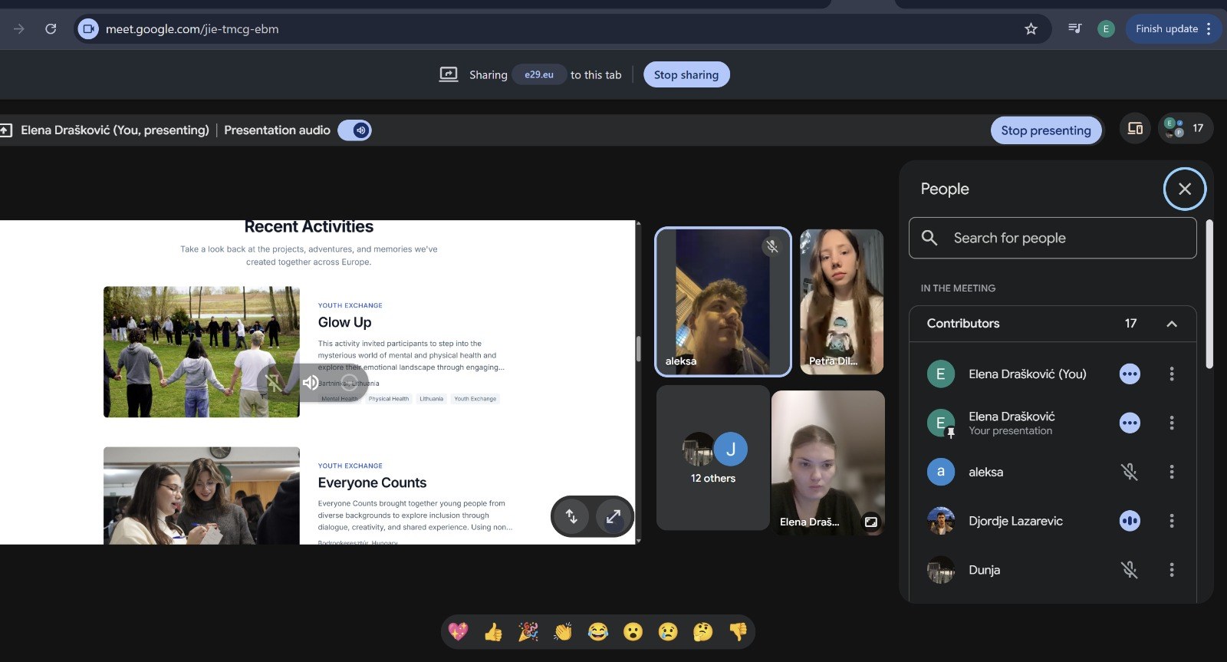Viewport: 1227px width, 662px height.
Task: Click the Stop presenting button
Action: pyautogui.click(x=1046, y=130)
